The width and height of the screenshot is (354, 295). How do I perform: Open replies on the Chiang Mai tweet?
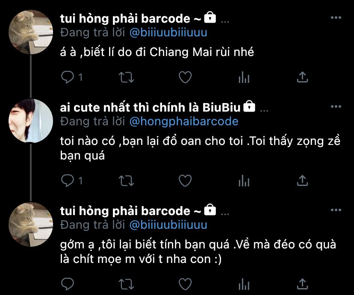pyautogui.click(x=68, y=77)
